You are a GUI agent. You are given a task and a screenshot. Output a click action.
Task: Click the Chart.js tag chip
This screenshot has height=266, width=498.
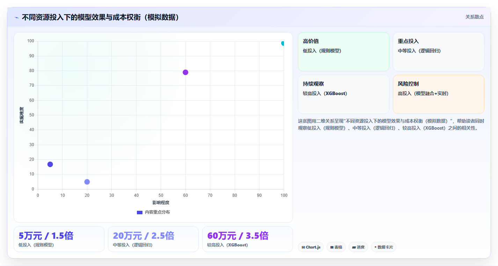(x=311, y=247)
